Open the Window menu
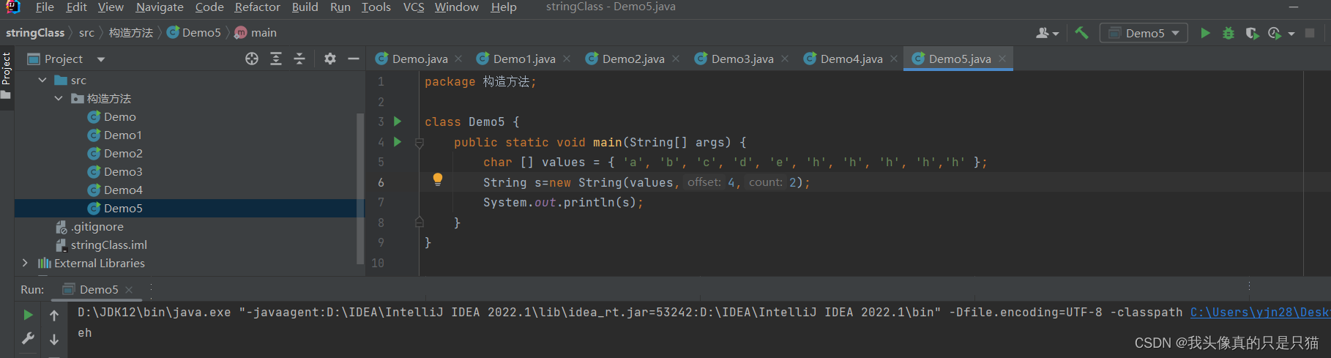This screenshot has height=358, width=1331. tap(456, 7)
